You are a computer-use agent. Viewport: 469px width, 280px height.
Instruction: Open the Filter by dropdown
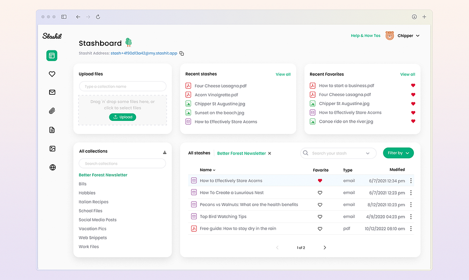[x=398, y=153]
